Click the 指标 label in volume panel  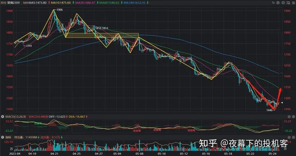tap(9, 138)
